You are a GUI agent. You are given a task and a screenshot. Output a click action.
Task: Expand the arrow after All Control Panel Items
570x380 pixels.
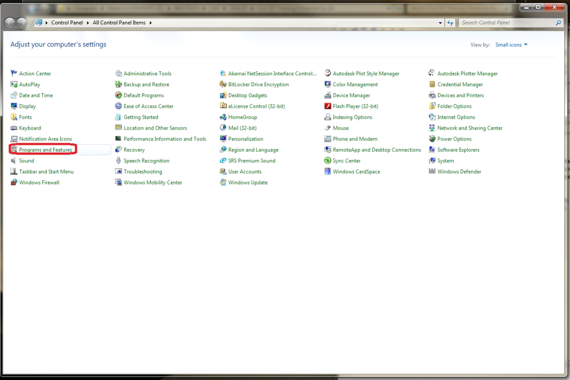pyautogui.click(x=151, y=23)
